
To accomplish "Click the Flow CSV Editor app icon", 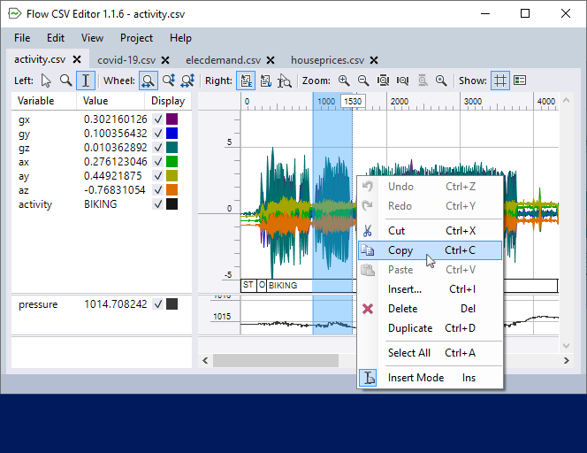I will [x=15, y=14].
